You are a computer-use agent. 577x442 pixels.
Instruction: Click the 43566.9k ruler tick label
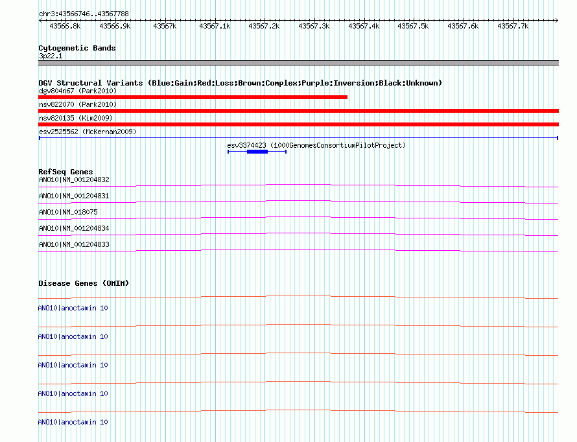pyautogui.click(x=115, y=27)
